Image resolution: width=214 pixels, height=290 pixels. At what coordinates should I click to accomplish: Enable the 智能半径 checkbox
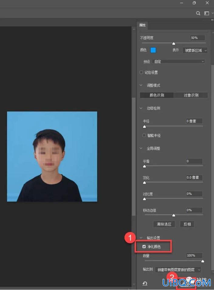click(144, 135)
